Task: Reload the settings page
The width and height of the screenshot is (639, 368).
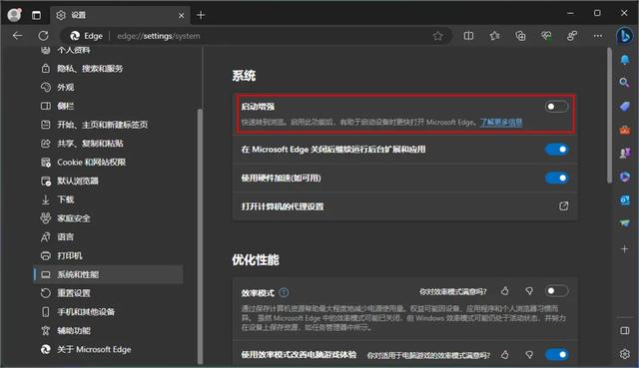Action: point(43,36)
